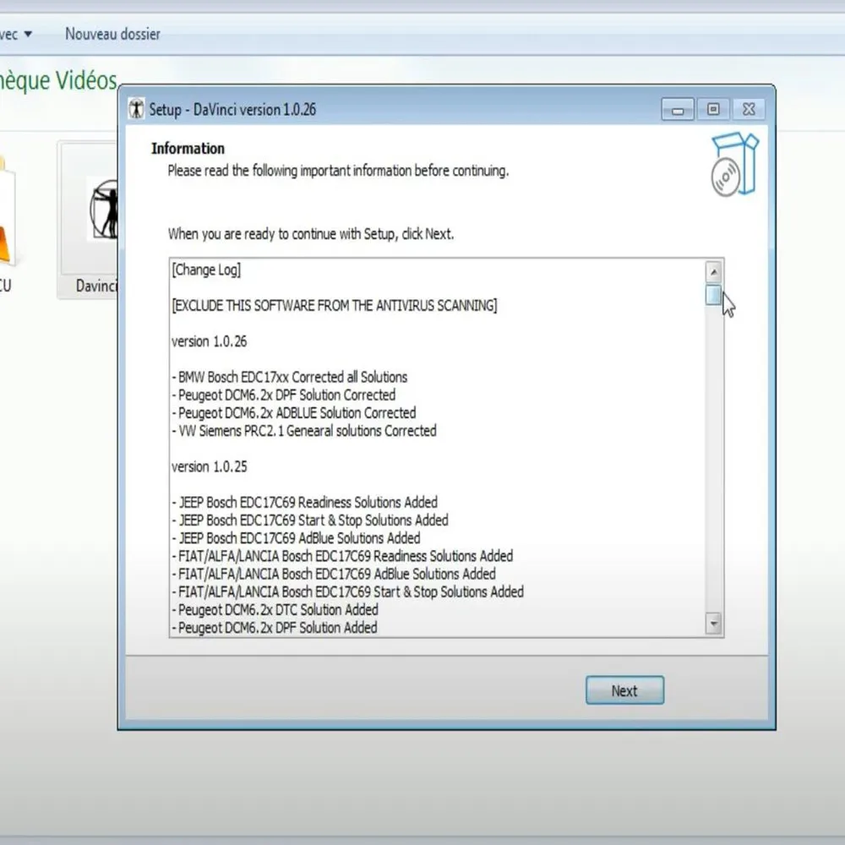Click the antivirus exclusion notice line
Image resolution: width=845 pixels, height=845 pixels.
334,306
